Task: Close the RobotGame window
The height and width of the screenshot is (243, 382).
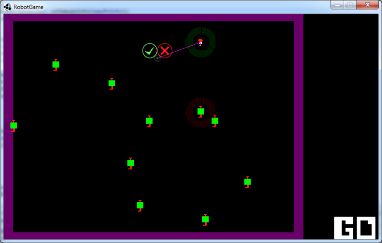Action: click(368, 5)
